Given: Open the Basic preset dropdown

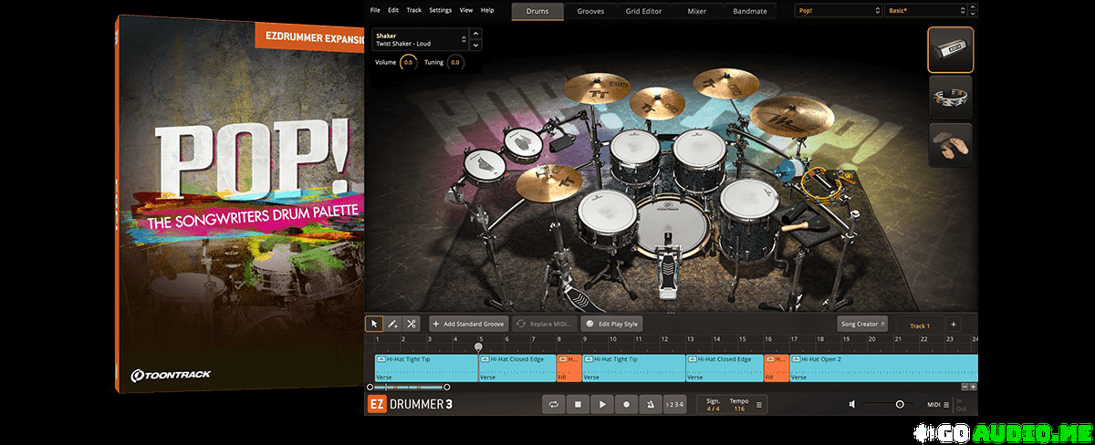Looking at the screenshot, I should (x=925, y=10).
